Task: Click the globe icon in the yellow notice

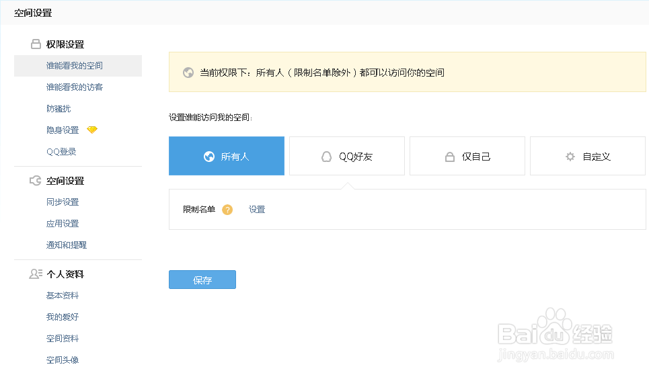Action: click(188, 73)
